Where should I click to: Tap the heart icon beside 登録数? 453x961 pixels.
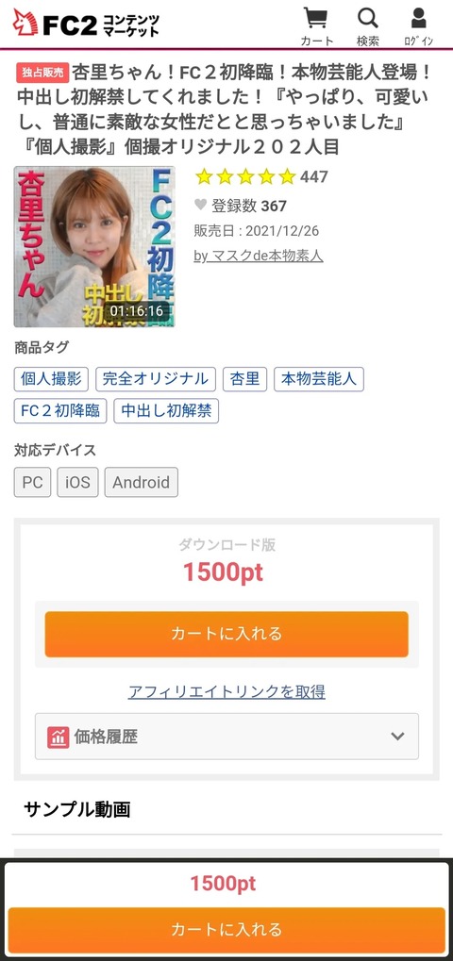pyautogui.click(x=200, y=205)
